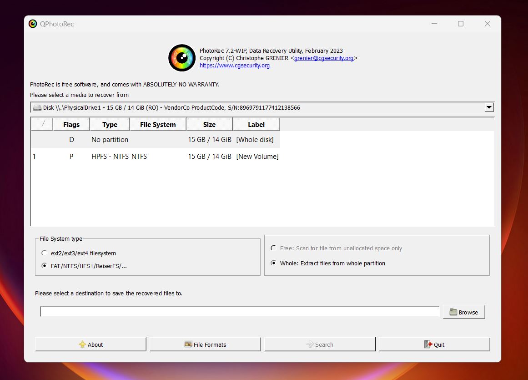Quit the application
This screenshot has width=528, height=380.
[x=434, y=345]
